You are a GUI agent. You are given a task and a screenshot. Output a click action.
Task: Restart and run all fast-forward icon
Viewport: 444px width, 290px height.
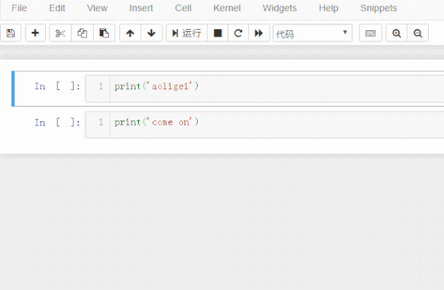point(259,33)
